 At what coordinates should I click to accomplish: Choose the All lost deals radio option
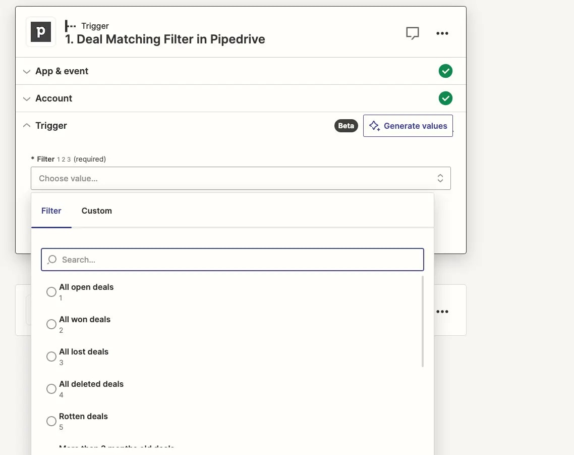point(51,357)
